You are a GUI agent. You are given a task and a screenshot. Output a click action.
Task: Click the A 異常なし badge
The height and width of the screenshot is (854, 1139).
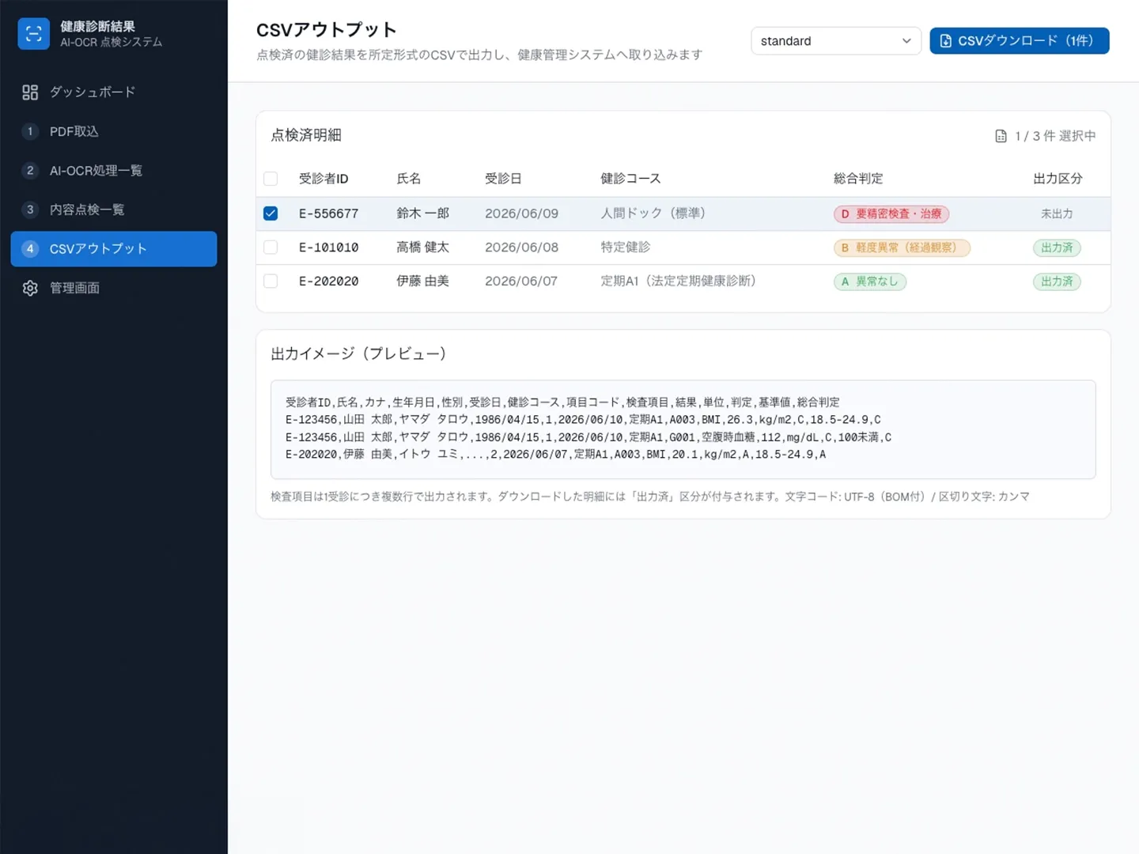(870, 282)
